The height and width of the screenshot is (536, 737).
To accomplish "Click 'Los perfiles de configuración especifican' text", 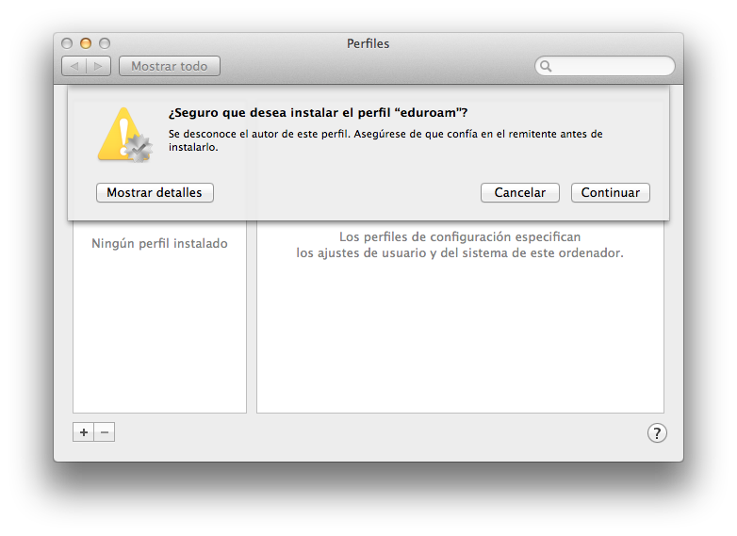I will click(460, 236).
